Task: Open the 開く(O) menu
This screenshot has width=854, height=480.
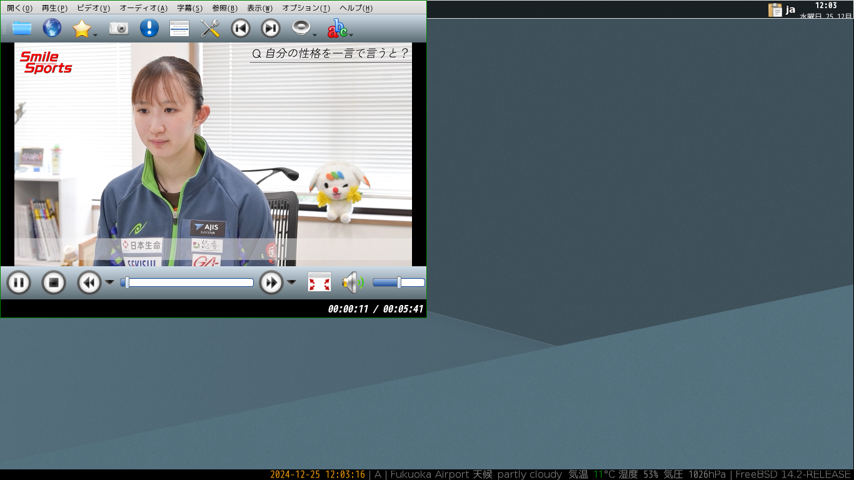Action: [20, 8]
